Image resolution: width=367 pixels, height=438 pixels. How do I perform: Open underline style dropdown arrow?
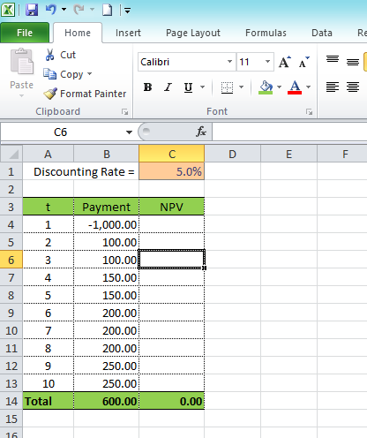pos(202,87)
